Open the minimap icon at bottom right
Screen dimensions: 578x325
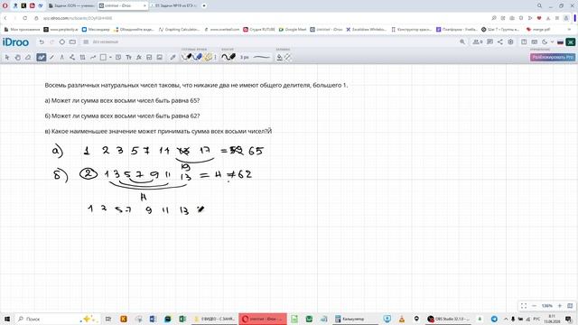tap(570, 306)
